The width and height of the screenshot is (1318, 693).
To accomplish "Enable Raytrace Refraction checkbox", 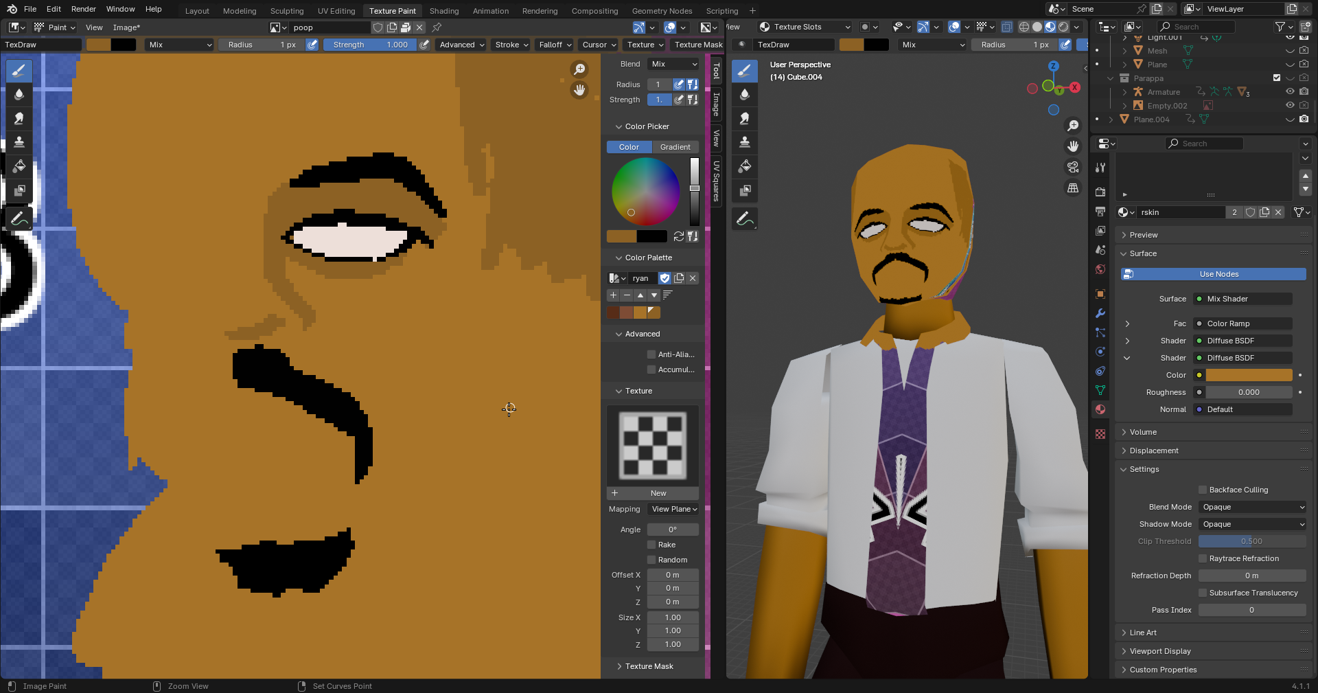I will pos(1203,558).
